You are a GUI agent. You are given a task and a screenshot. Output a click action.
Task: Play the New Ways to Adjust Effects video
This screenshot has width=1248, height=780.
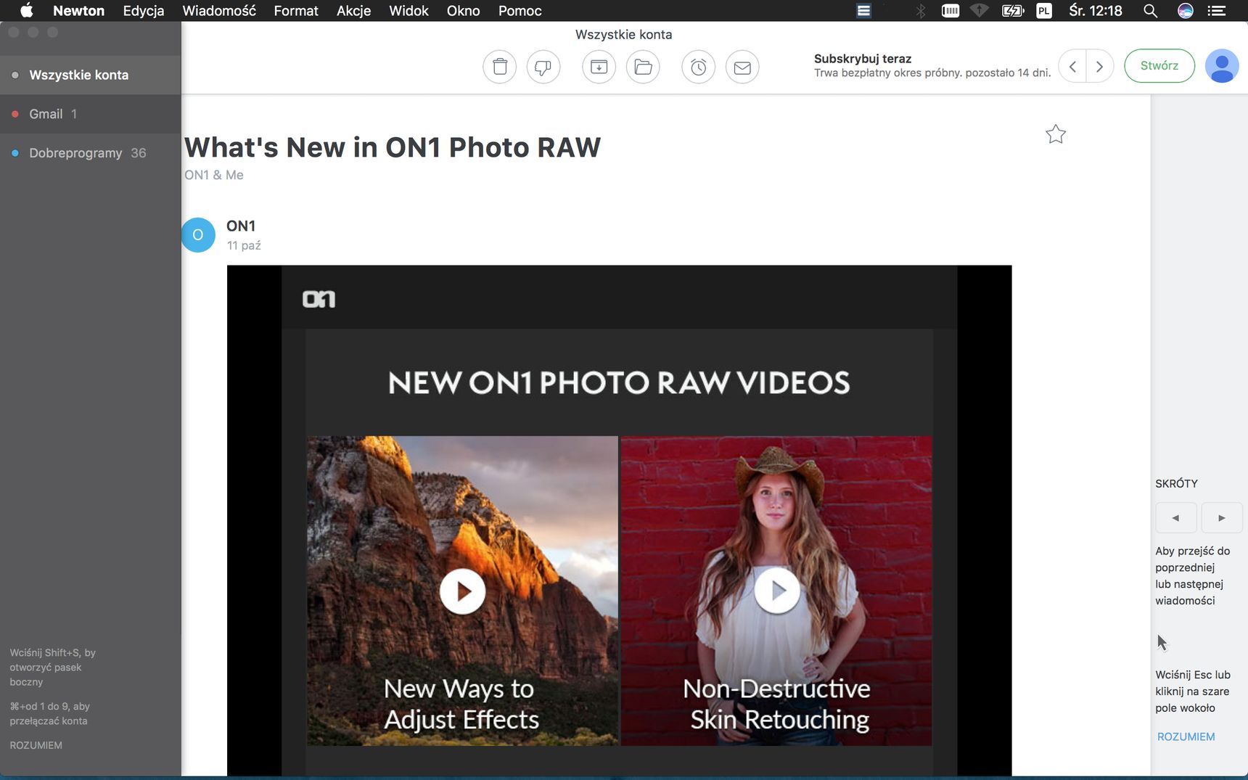[x=462, y=591]
